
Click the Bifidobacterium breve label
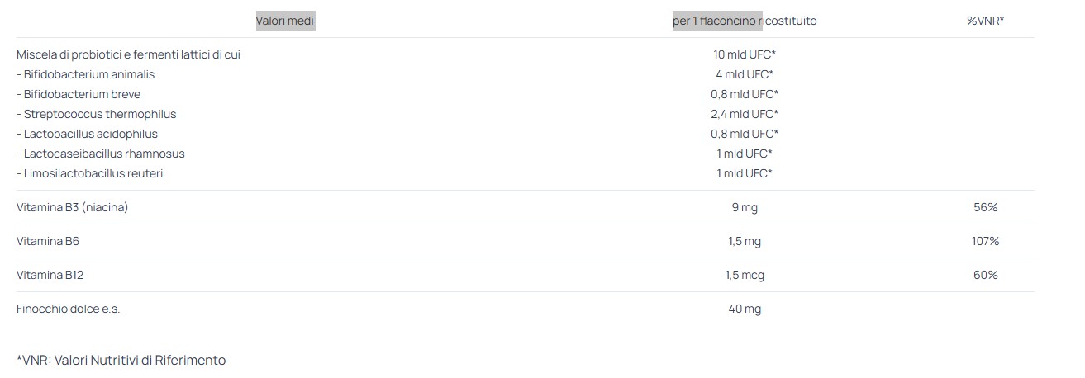79,94
